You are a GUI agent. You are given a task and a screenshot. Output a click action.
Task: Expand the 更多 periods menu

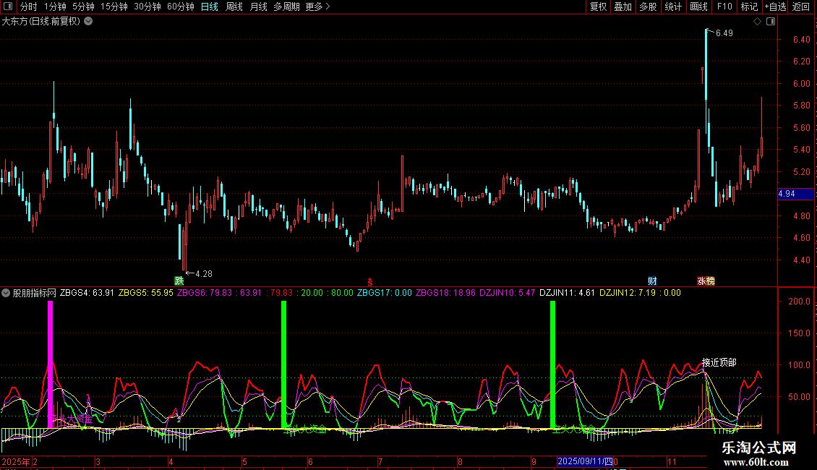point(317,7)
